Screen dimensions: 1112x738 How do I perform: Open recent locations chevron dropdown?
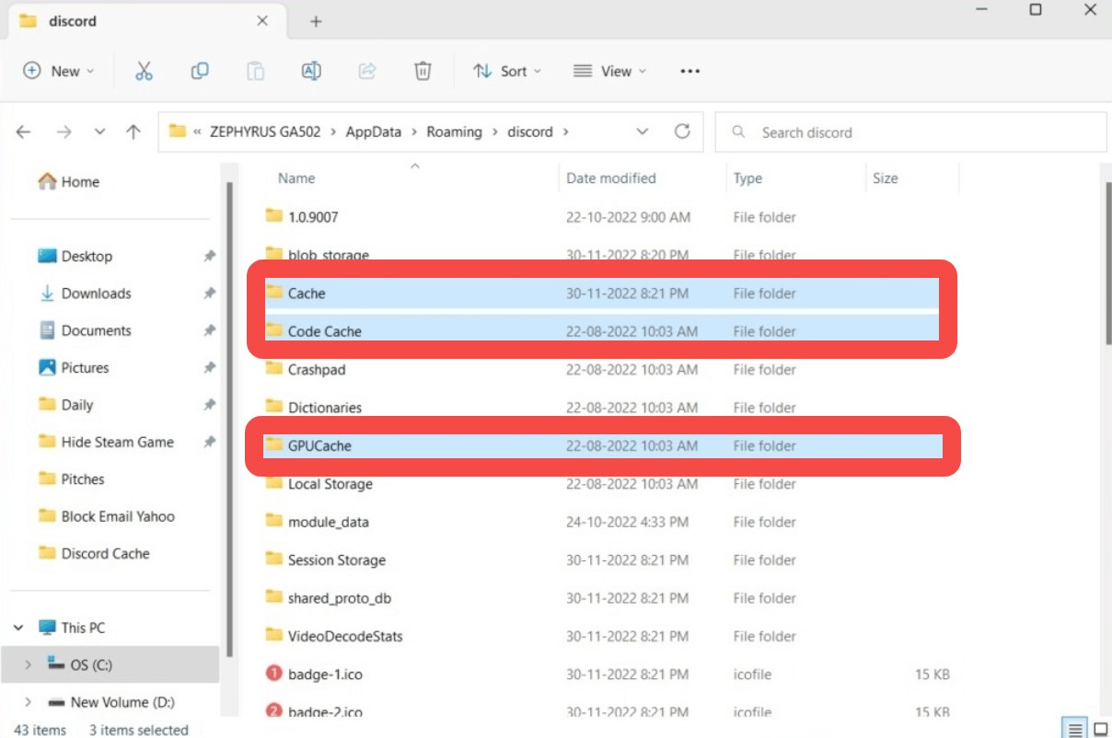point(99,132)
